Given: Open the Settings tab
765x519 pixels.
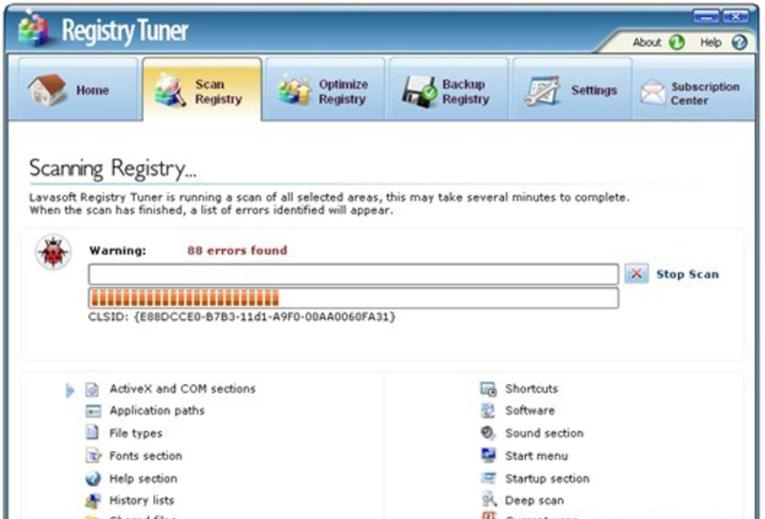Looking at the screenshot, I should (572, 89).
